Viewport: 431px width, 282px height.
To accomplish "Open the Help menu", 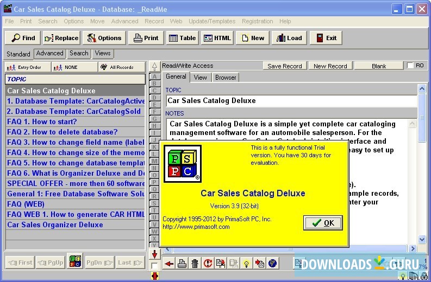I will pos(285,21).
